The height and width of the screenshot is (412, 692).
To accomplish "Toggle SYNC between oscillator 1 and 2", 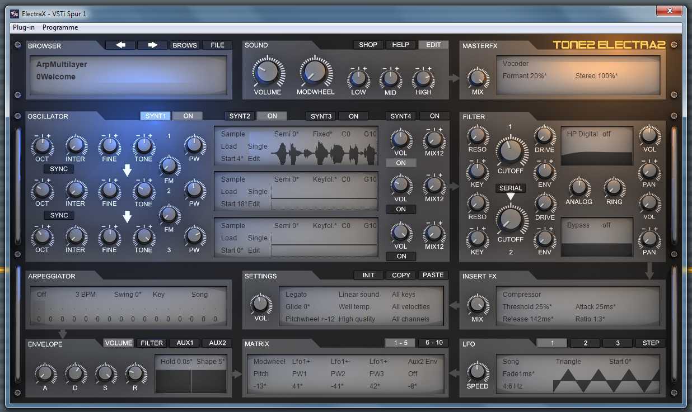I will pos(59,169).
